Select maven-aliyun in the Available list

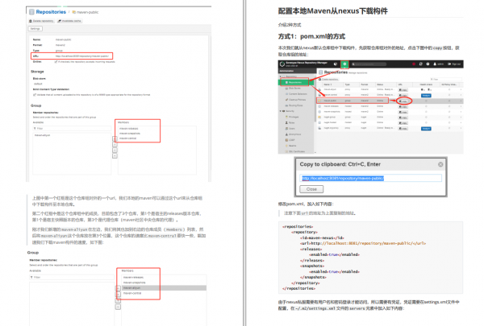(x=42, y=135)
